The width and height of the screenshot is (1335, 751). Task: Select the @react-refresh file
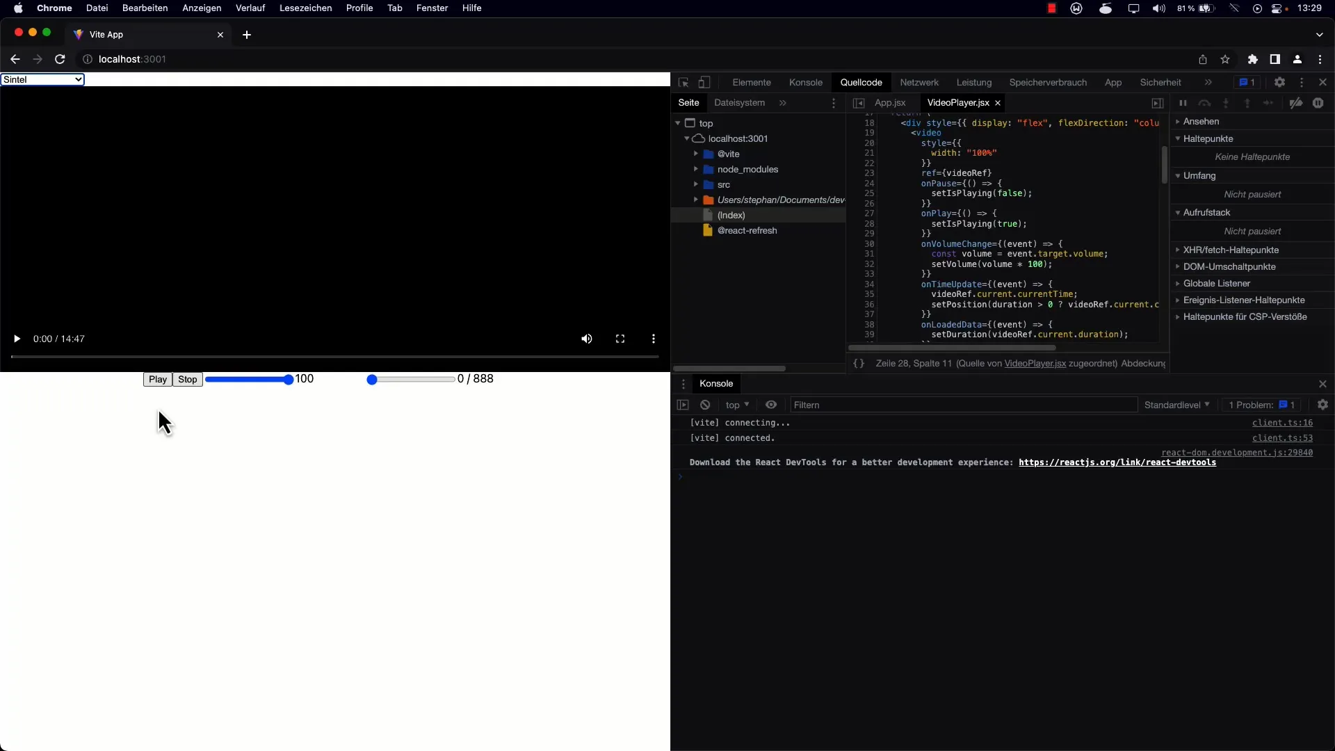click(x=747, y=231)
